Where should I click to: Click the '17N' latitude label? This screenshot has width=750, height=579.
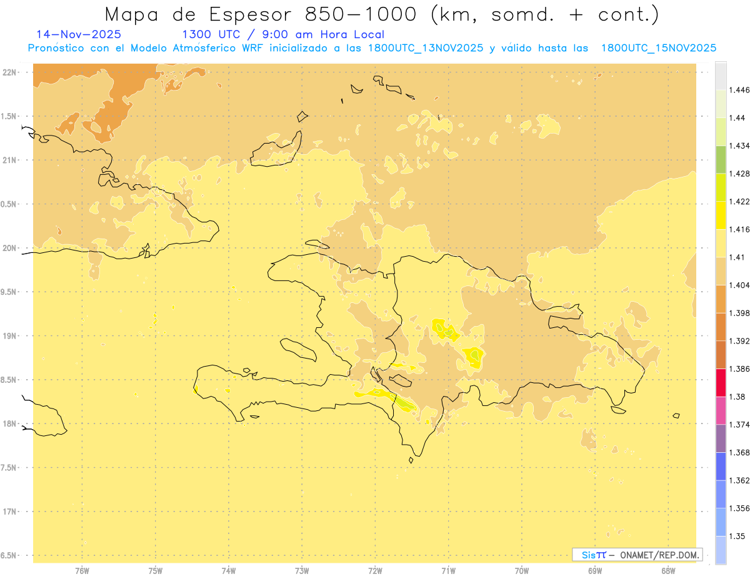pyautogui.click(x=10, y=512)
